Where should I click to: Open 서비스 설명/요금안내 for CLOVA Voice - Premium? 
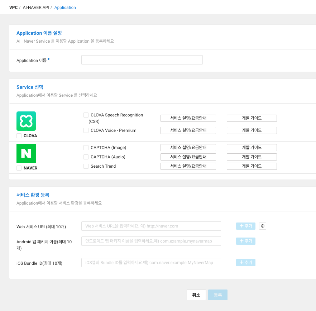pyautogui.click(x=188, y=130)
